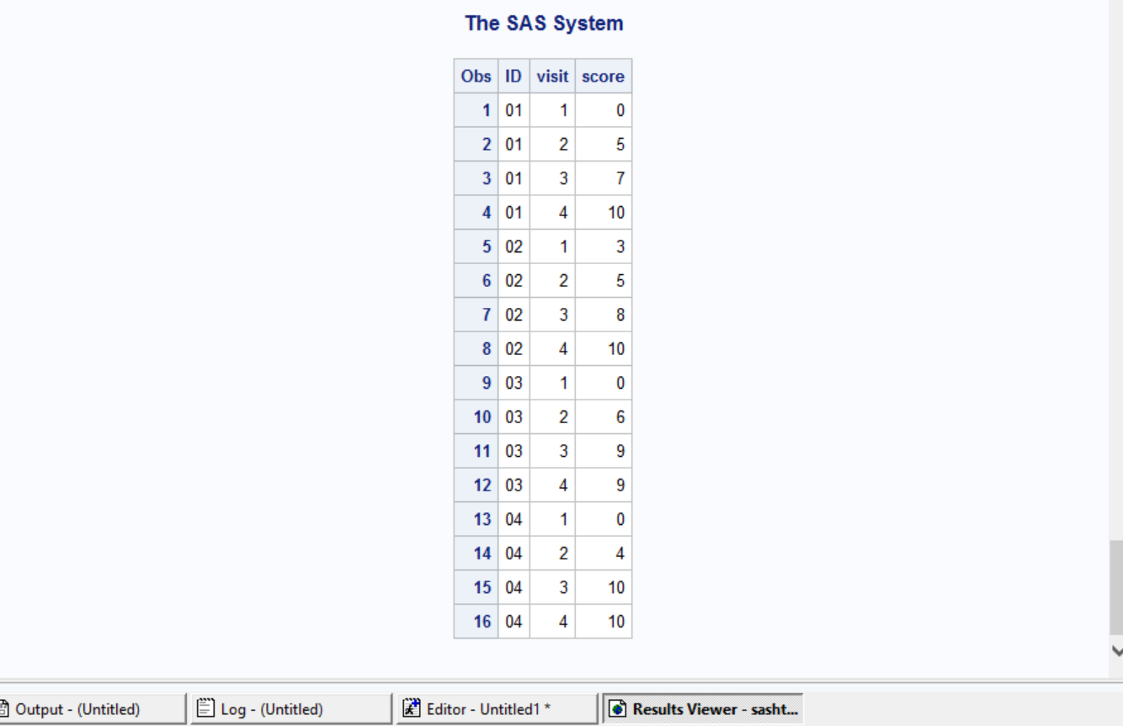
Task: Select score value 9 in observation 11
Action: tap(619, 451)
